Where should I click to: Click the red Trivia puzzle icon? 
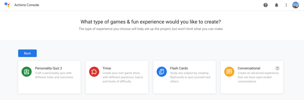(x=94, y=72)
